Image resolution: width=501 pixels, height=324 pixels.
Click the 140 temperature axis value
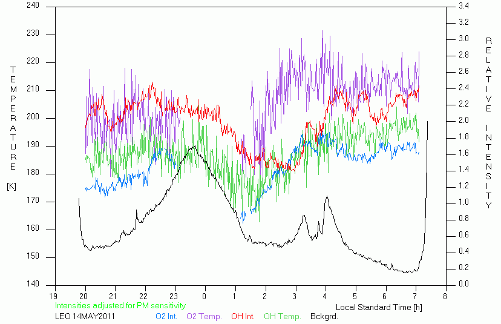pos(33,283)
